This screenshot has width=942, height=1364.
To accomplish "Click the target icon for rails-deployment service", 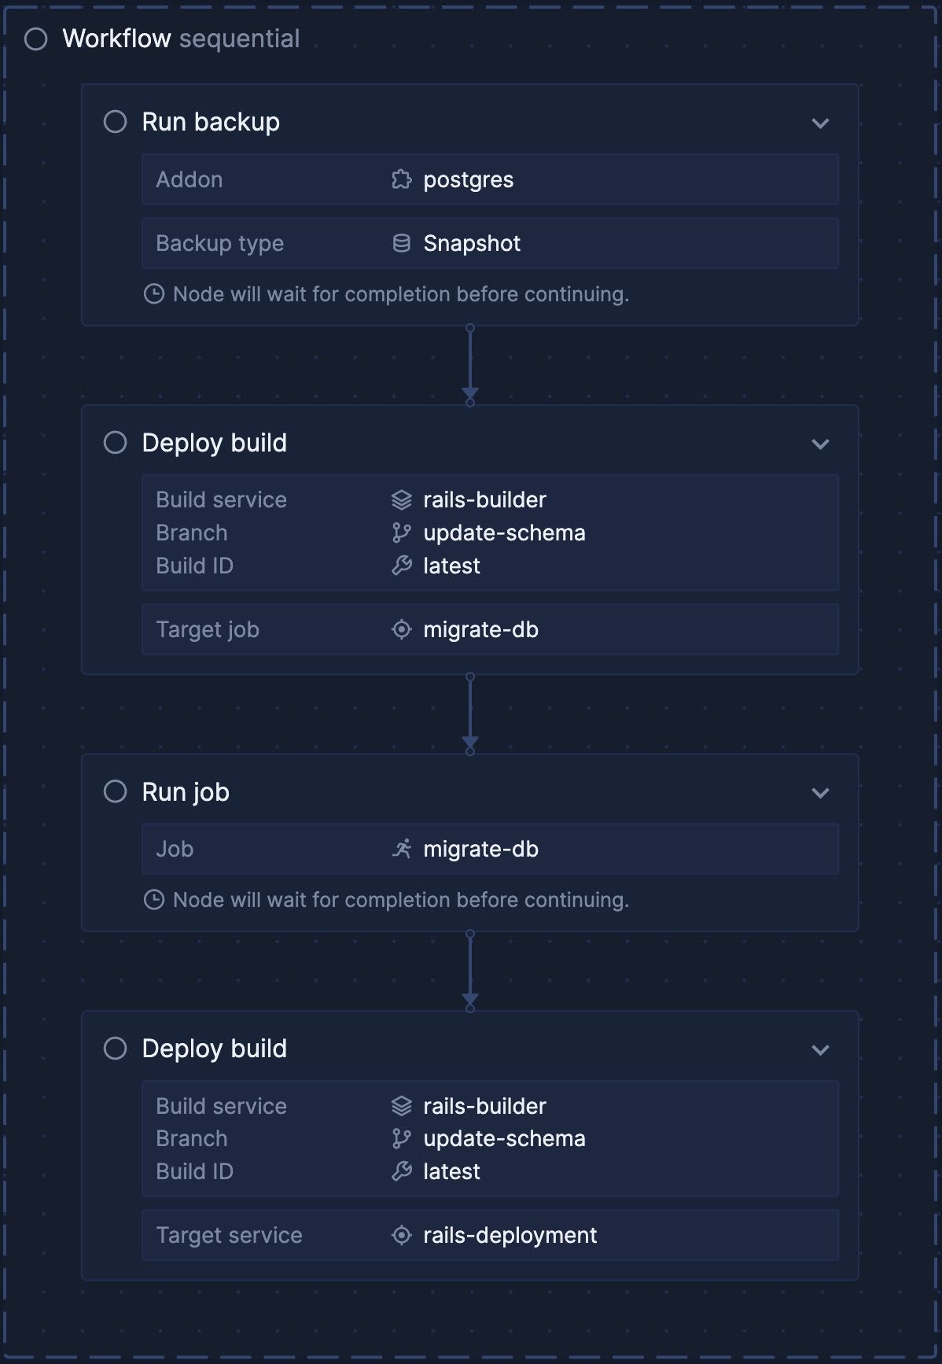I will pos(401,1235).
